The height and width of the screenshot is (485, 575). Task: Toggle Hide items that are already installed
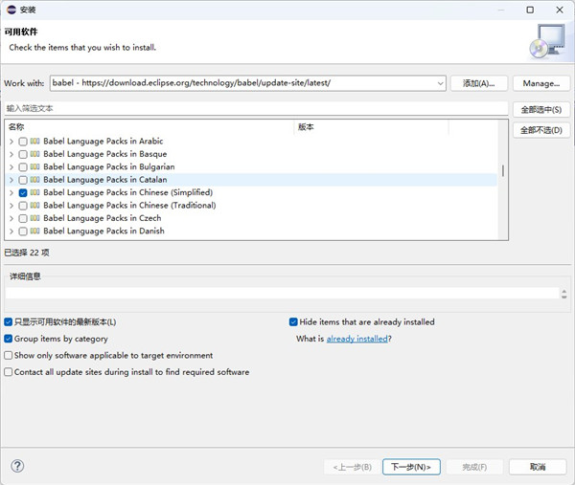(293, 322)
